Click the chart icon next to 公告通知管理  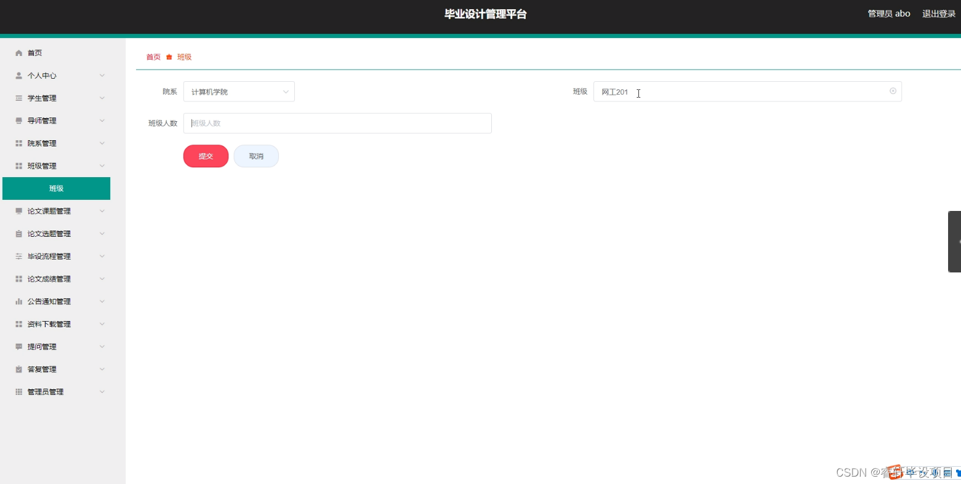pyautogui.click(x=18, y=301)
